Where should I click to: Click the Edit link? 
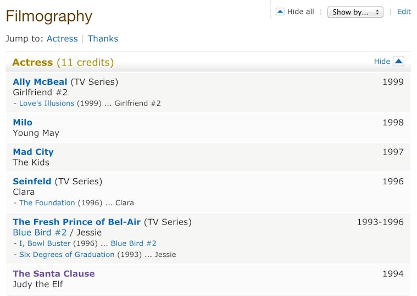point(404,12)
